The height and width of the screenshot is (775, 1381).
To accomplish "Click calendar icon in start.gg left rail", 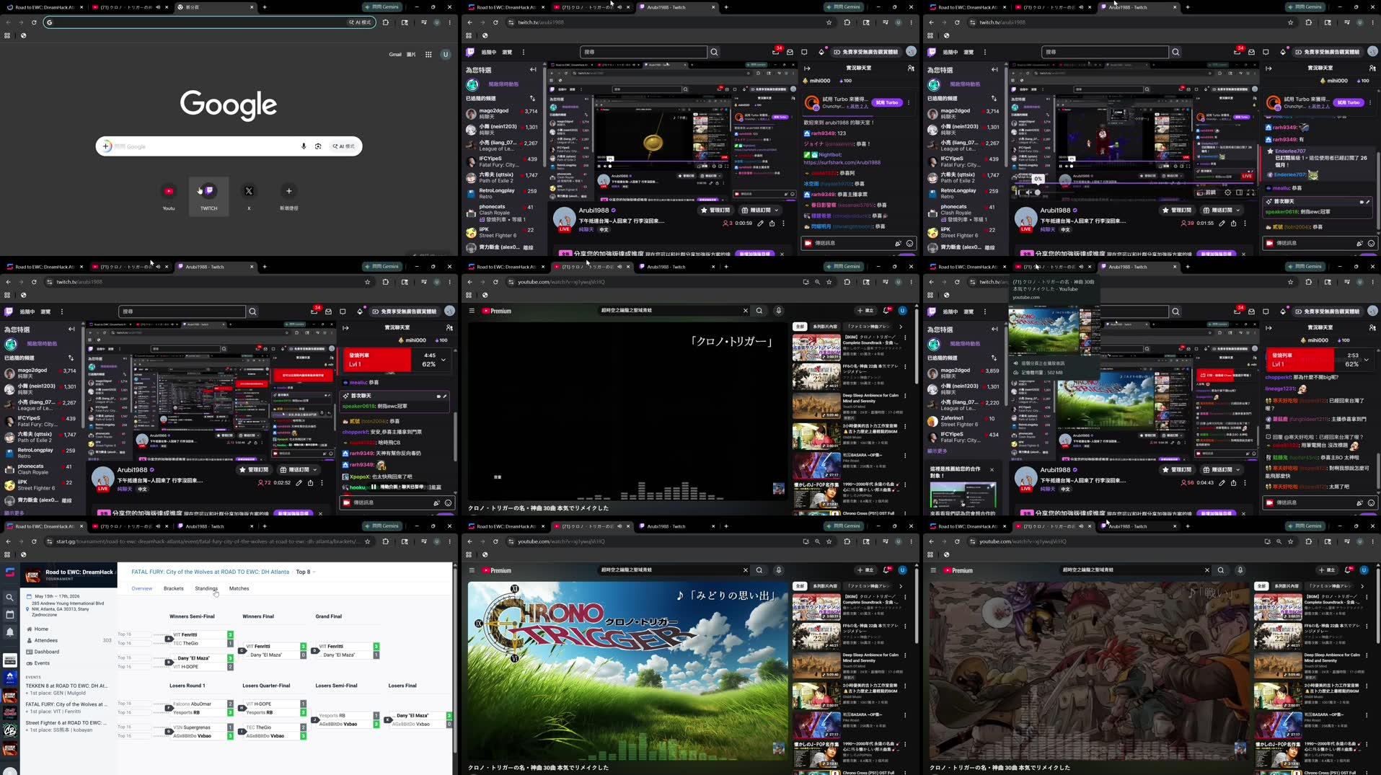I will (x=9, y=614).
